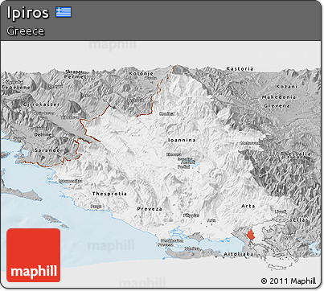Image resolution: width=324 pixels, height=291 pixels.
Task: Click the Sarande map label
Action: tap(47, 150)
